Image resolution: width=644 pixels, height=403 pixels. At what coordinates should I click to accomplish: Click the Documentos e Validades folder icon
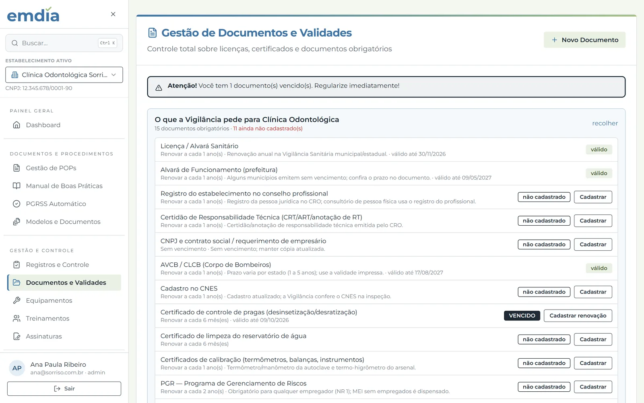pos(17,283)
